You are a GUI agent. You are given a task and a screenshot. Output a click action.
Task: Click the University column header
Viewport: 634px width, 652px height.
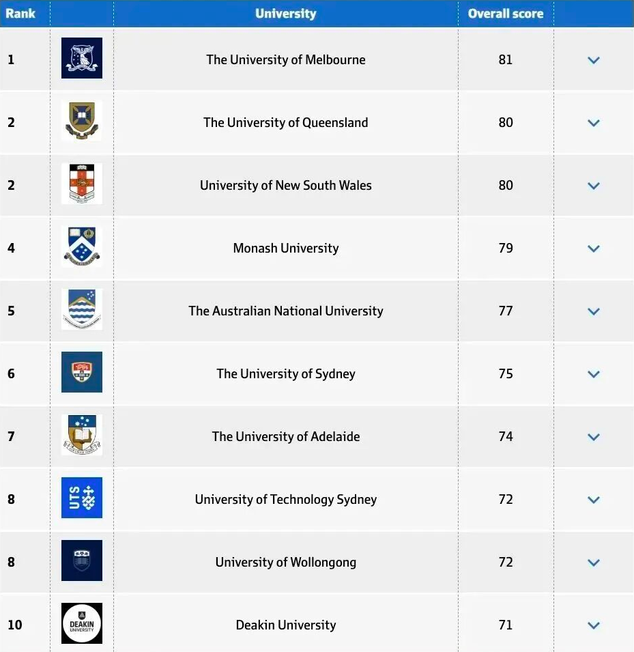point(285,13)
